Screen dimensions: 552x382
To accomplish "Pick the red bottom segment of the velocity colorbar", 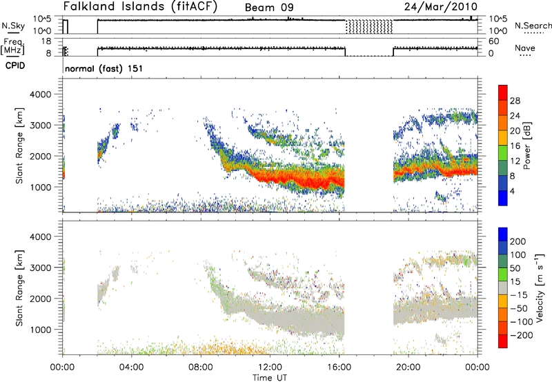I will (503, 341).
